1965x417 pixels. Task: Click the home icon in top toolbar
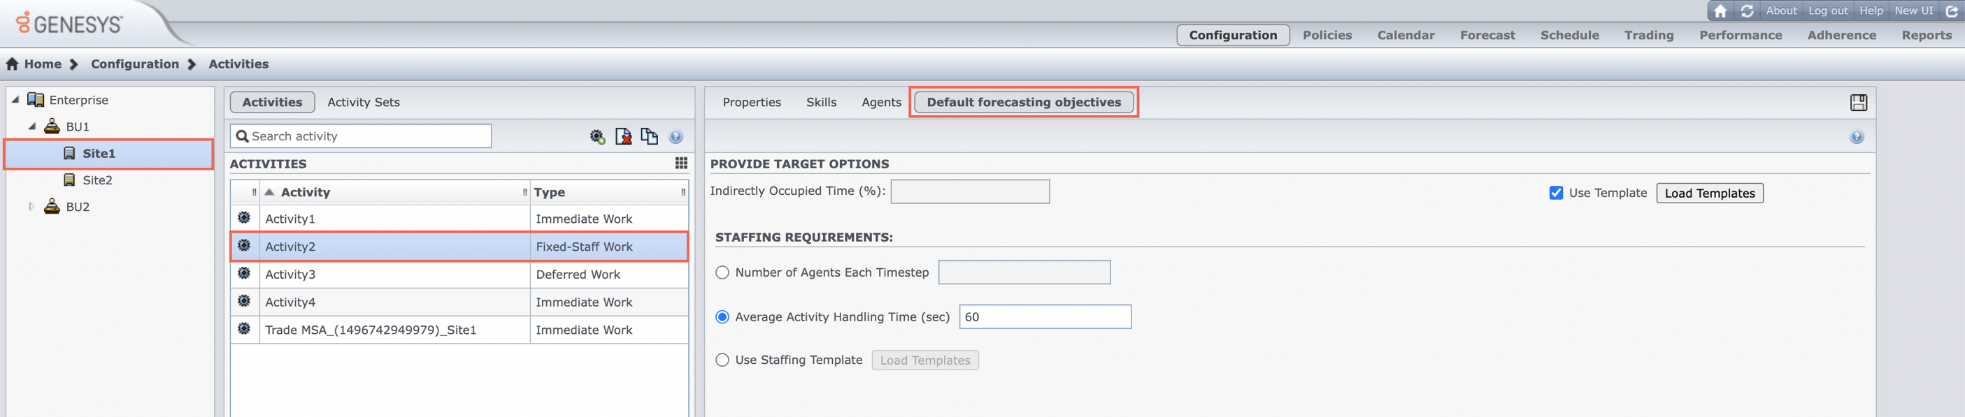(1720, 10)
